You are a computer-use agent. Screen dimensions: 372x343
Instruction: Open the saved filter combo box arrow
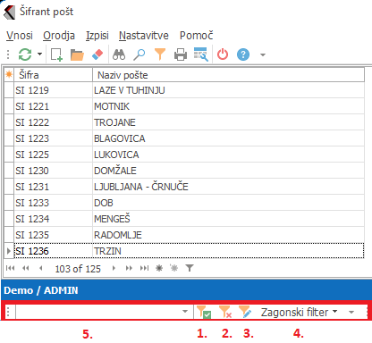[185, 312]
